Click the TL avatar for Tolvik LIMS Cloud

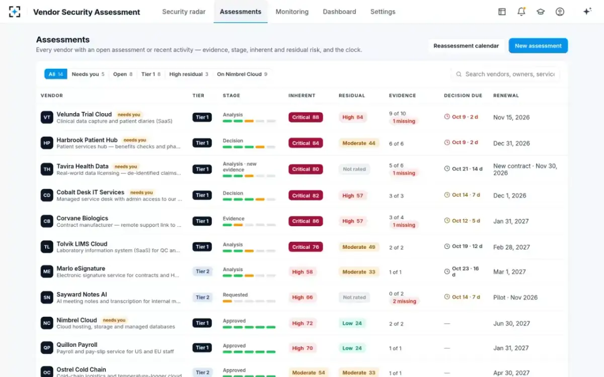[47, 247]
